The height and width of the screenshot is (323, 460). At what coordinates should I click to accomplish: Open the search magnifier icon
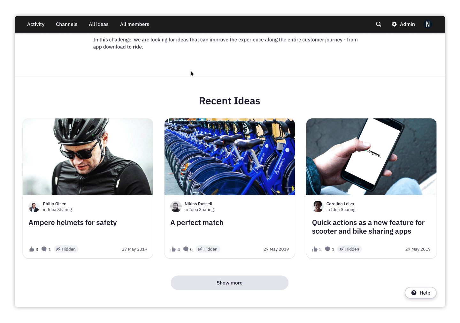click(379, 24)
